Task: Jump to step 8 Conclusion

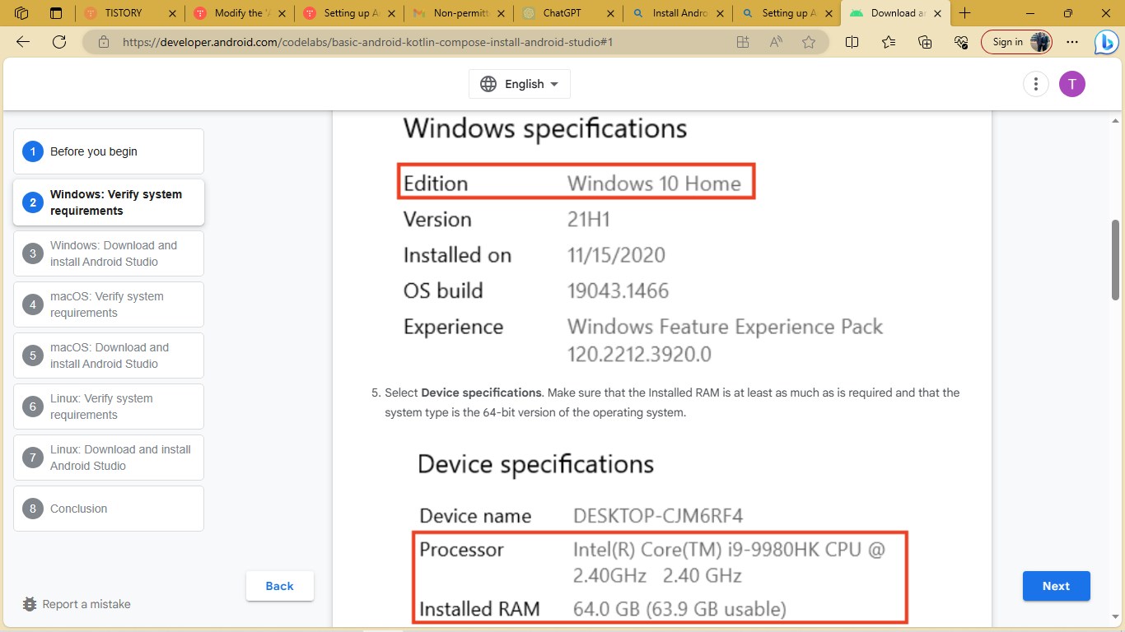Action: (x=109, y=509)
